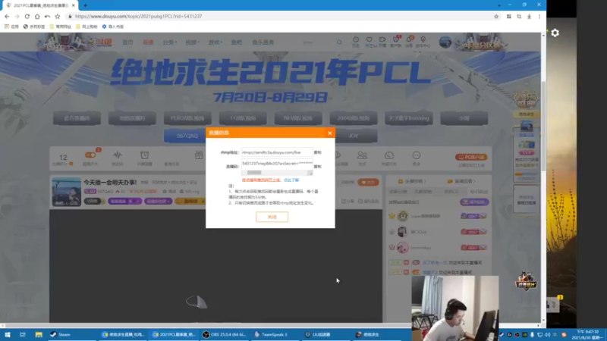Expand the 游戏 nav dropdown
Viewport: 607px width, 341px height.
tap(215, 42)
